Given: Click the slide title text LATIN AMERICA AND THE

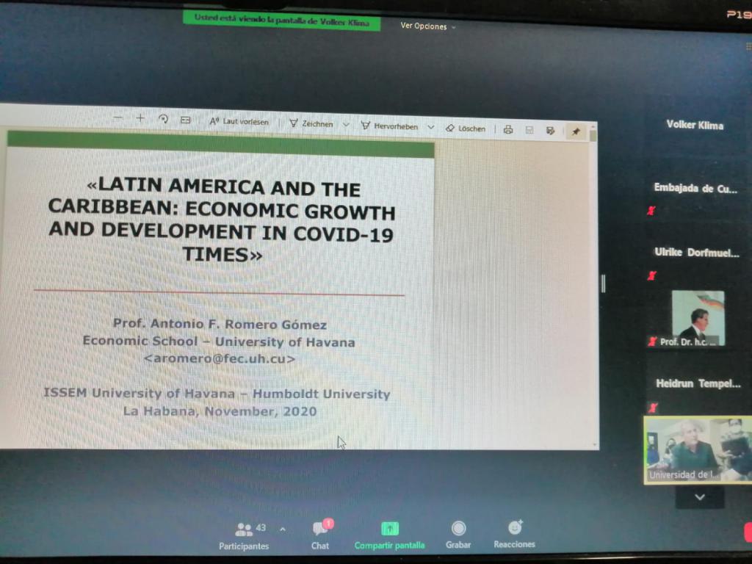Looking at the screenshot, I should (x=224, y=187).
